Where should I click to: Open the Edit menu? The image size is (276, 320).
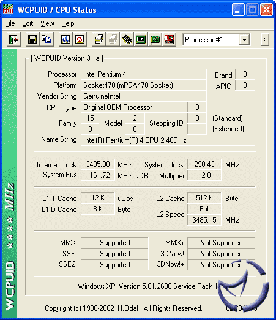tap(28, 23)
